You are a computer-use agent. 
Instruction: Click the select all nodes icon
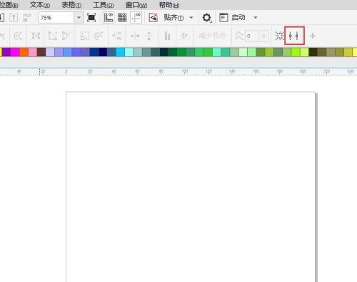click(184, 36)
